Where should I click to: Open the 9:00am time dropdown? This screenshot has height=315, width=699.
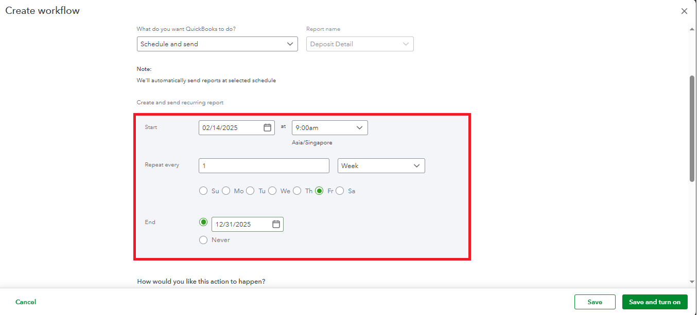tap(329, 127)
